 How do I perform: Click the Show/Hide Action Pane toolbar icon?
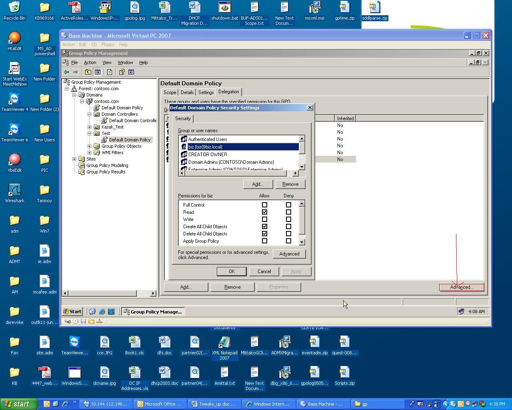[x=131, y=72]
